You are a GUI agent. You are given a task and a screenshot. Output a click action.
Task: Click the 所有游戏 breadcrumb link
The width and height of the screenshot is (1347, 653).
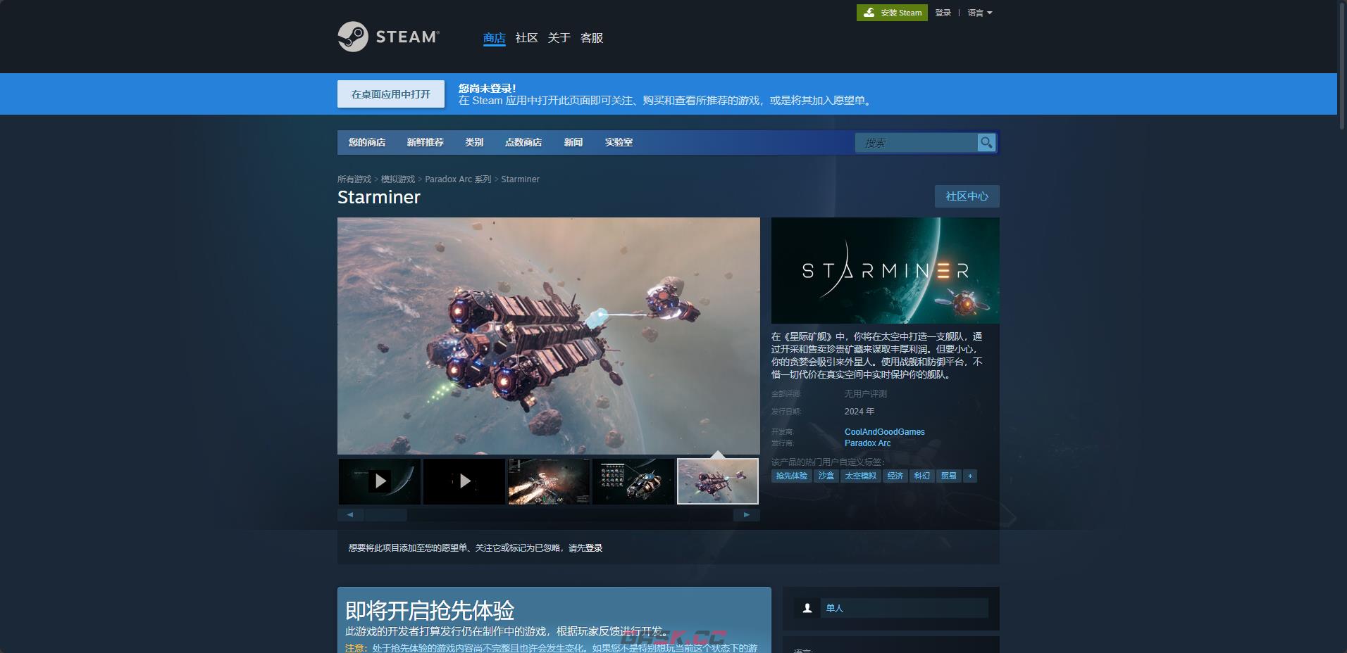(x=354, y=179)
